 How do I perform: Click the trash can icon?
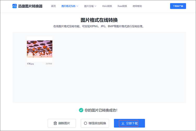(x=55, y=123)
